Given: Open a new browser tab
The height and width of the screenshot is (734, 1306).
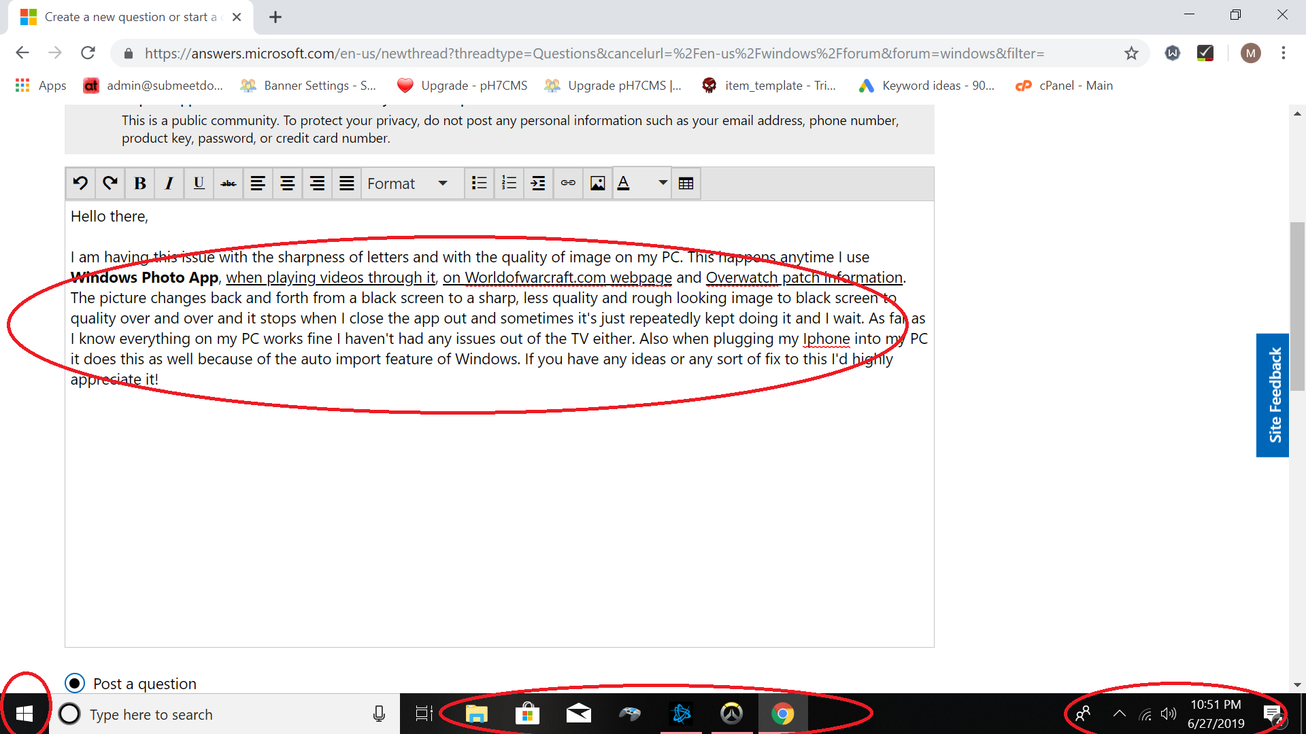Looking at the screenshot, I should [275, 17].
